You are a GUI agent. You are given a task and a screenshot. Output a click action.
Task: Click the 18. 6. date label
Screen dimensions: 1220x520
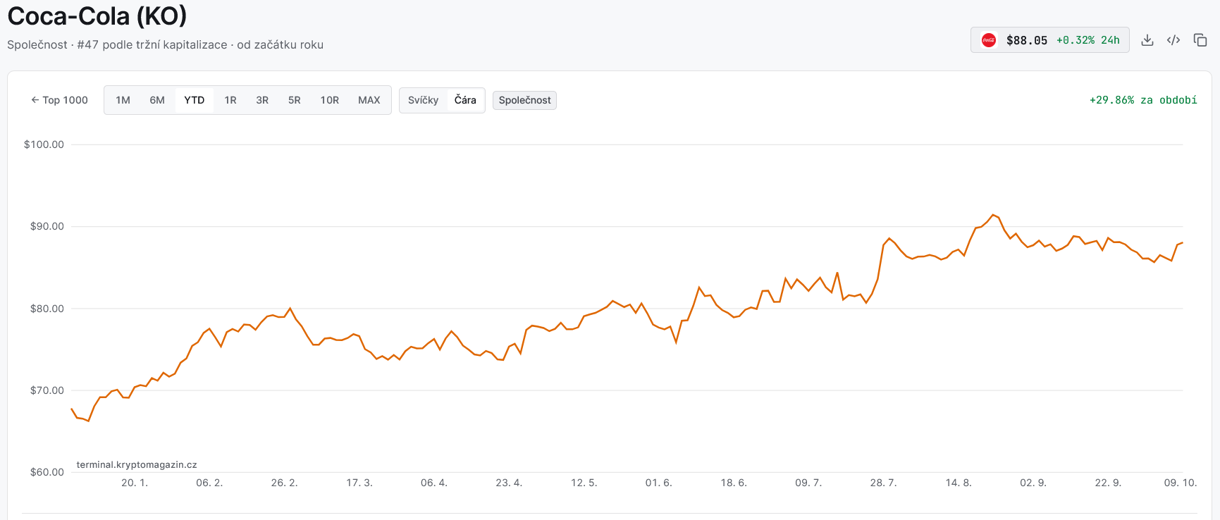pos(734,483)
